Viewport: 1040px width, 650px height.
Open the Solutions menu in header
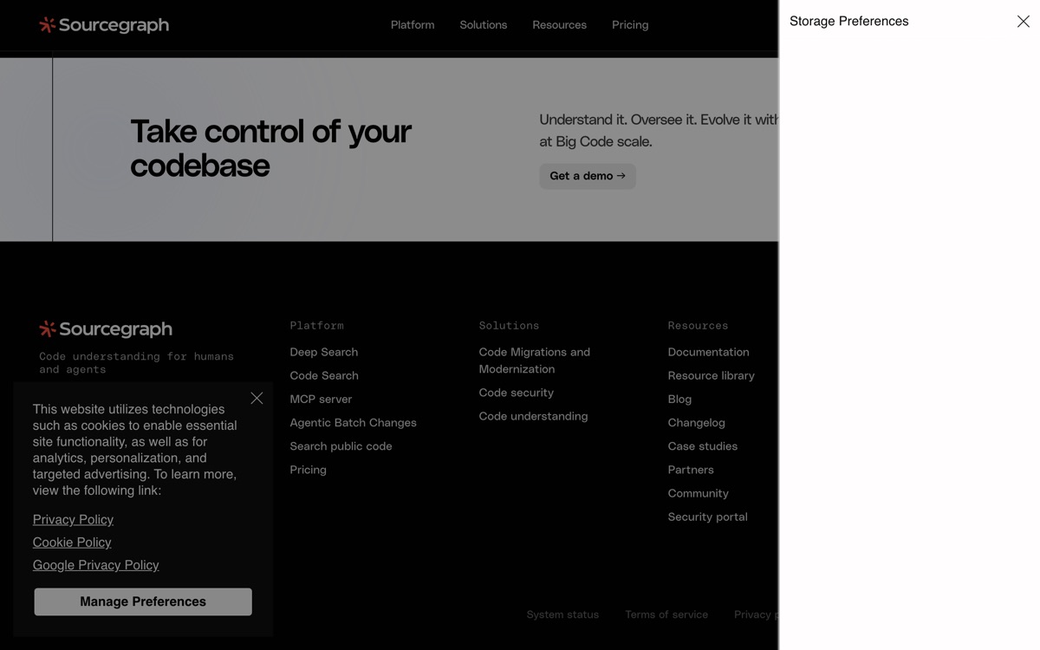pos(484,25)
